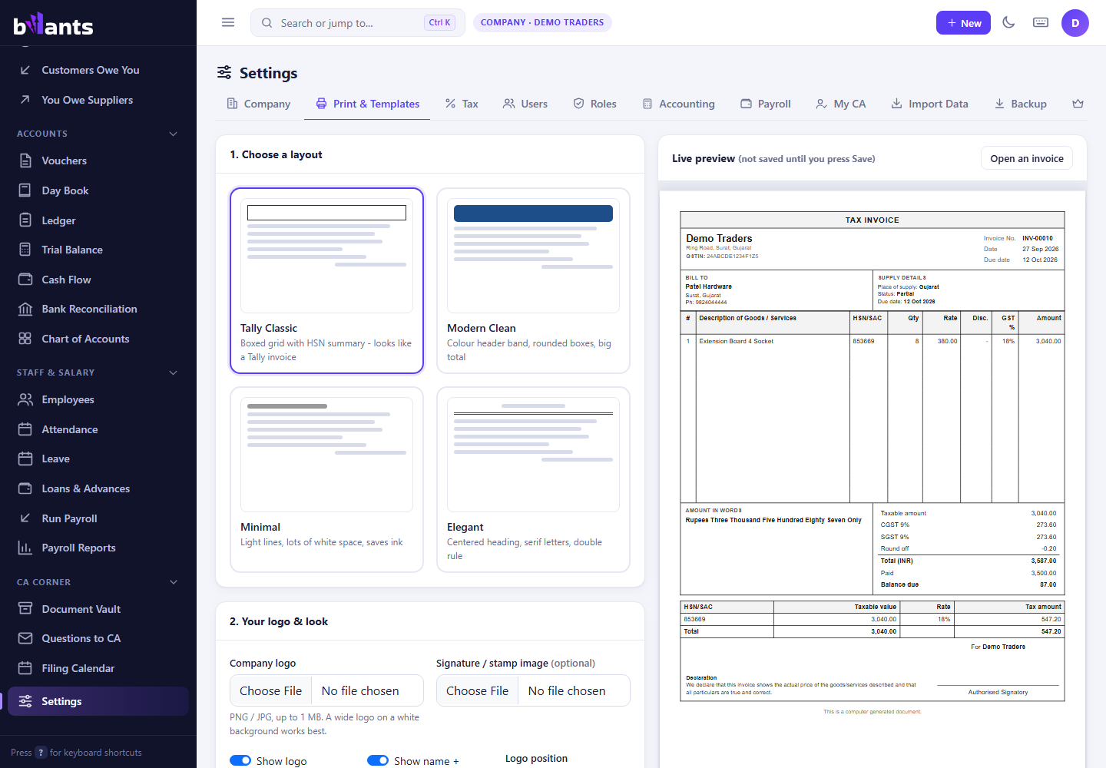
Task: Turn off the Show logo toggle
Action: [240, 760]
